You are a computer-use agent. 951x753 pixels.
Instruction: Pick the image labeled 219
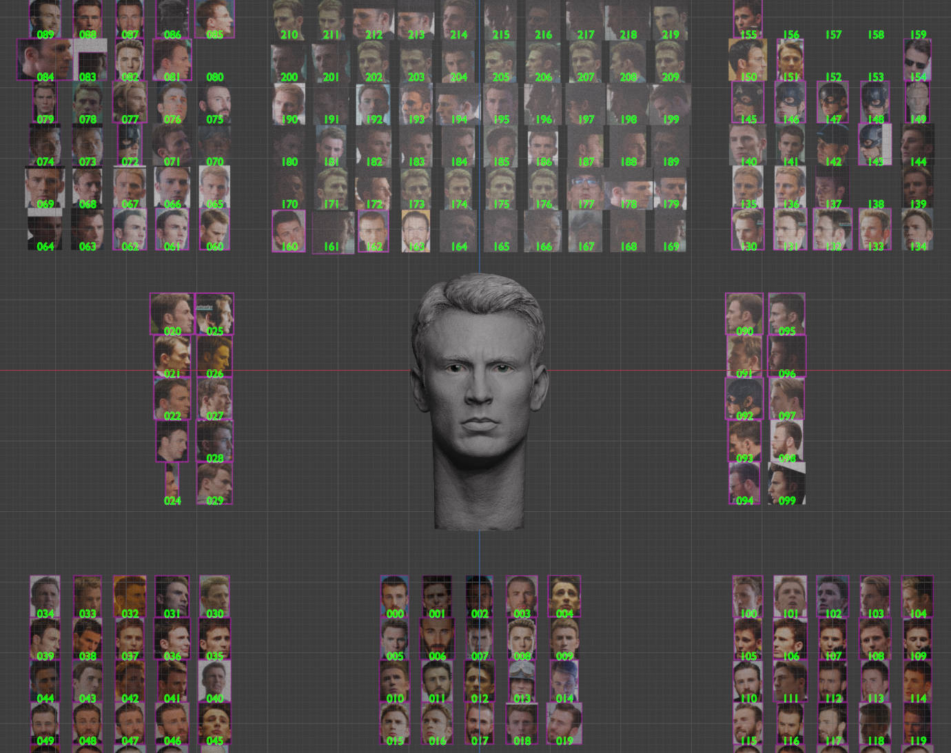670,21
